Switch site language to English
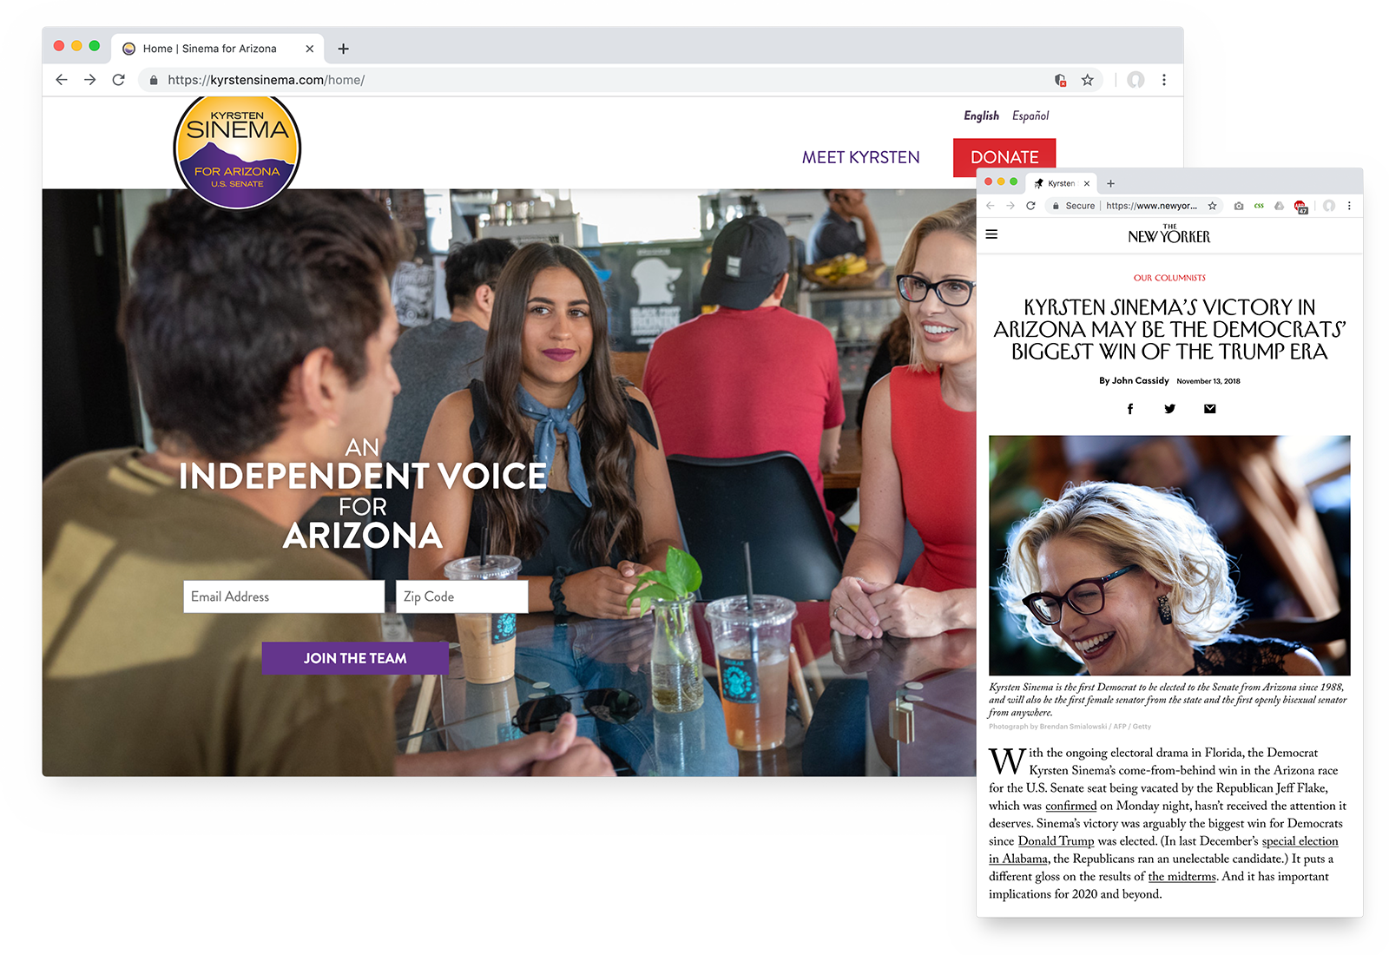This screenshot has height=955, width=1389. click(981, 115)
